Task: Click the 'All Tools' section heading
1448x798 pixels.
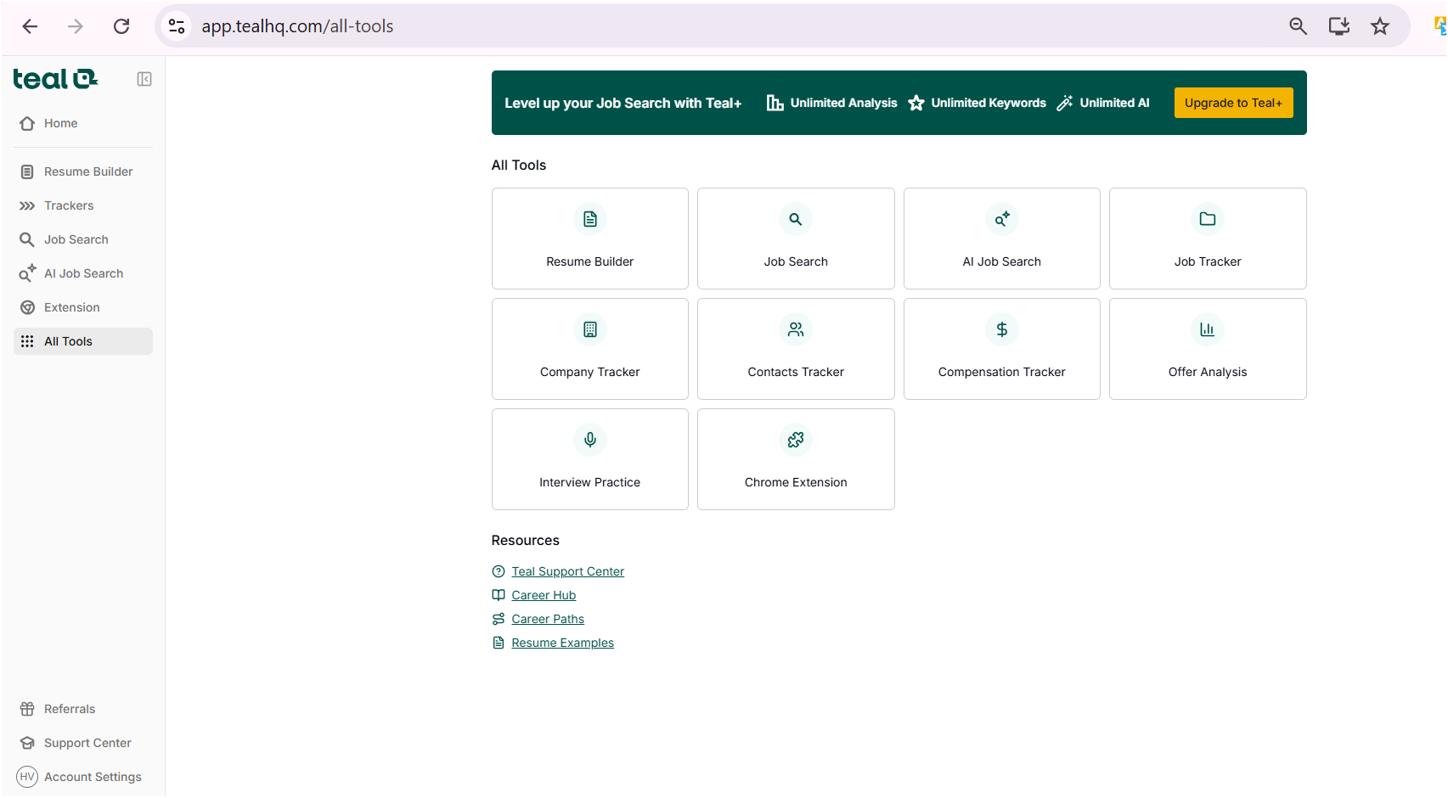Action: pos(519,166)
